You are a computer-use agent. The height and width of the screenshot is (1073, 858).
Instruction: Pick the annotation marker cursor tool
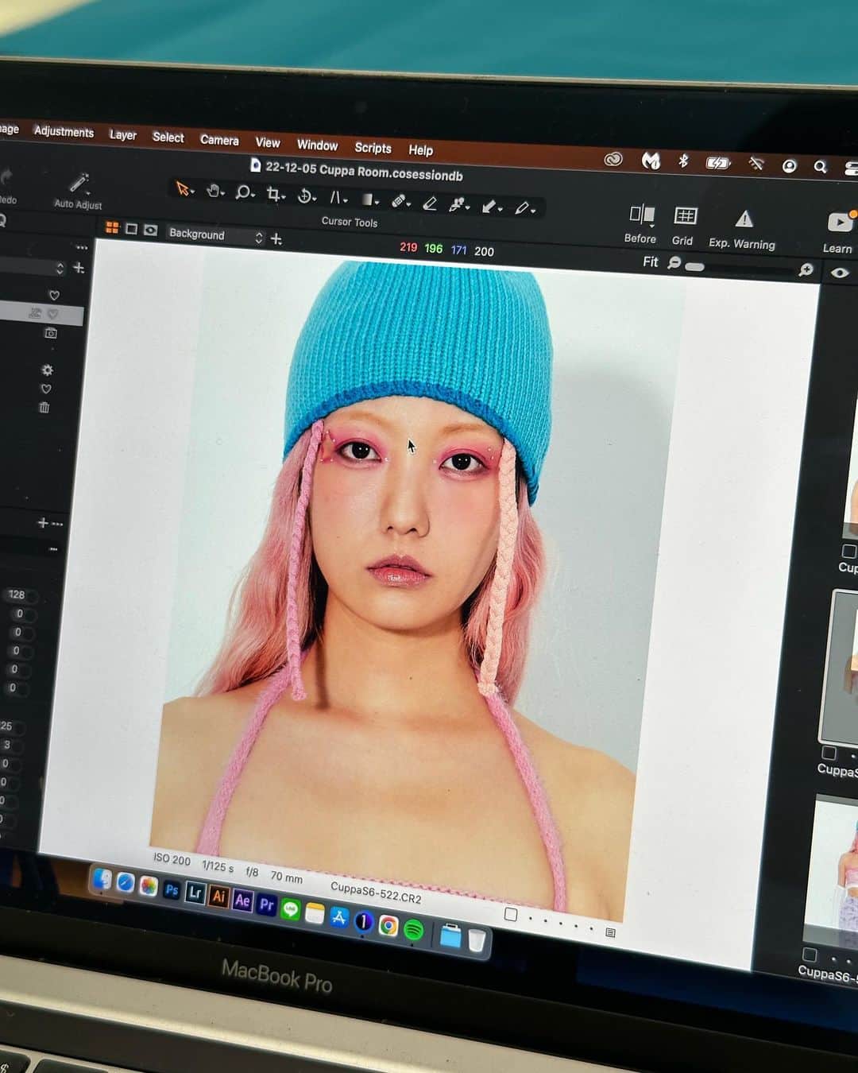[489, 207]
